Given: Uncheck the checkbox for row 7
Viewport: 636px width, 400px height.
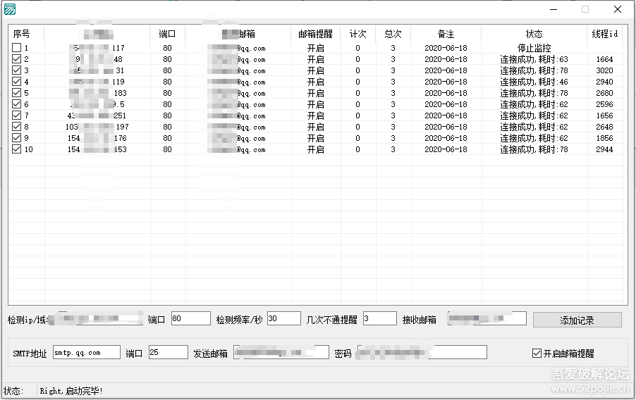Looking at the screenshot, I should pyautogui.click(x=16, y=115).
